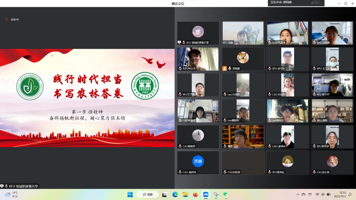Select the Shiba Inu avatar tile of 郭煜康
The image size is (356, 200).
point(243,59)
